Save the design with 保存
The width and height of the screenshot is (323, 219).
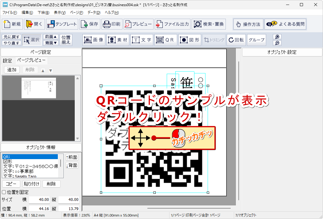point(90,24)
